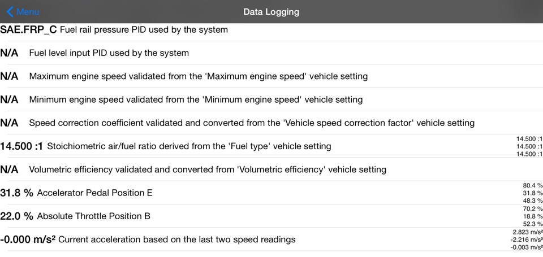Tap the acceleration m/s² statistics readings

coord(527,239)
